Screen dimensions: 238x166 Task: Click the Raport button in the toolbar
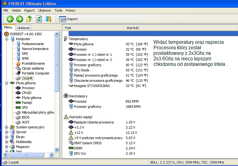point(69,19)
